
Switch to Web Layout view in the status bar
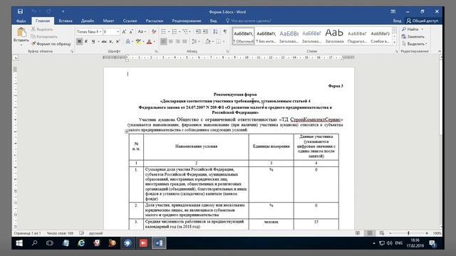[x=382, y=233]
